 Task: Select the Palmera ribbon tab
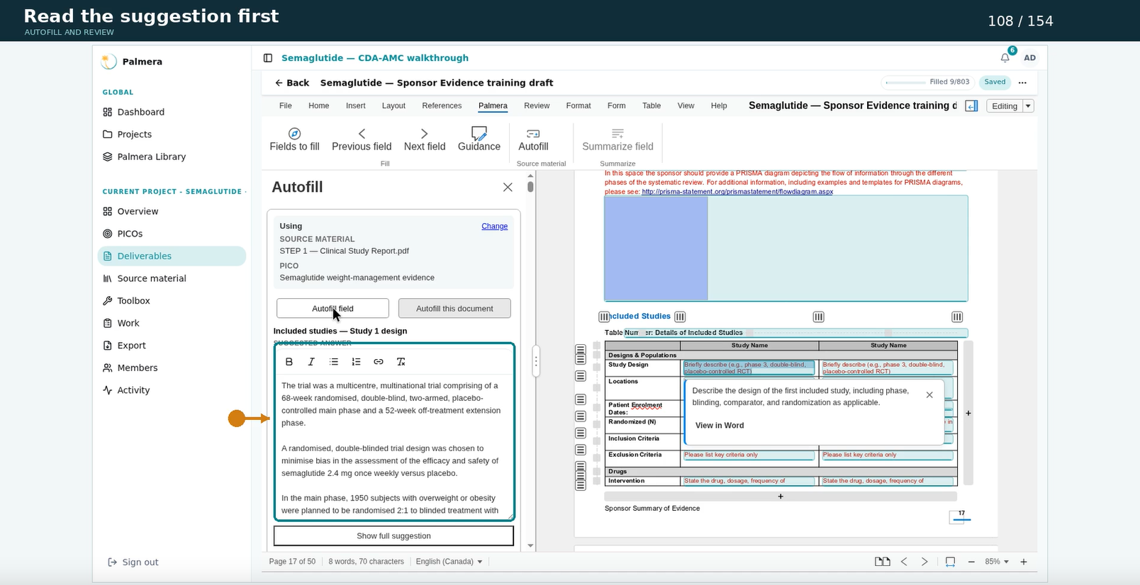493,106
